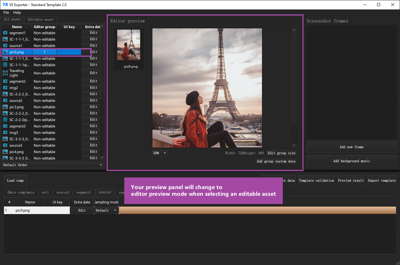The image size is (400, 265).
Task: Click the composition icon beside segment1
Action: pos(5,33)
